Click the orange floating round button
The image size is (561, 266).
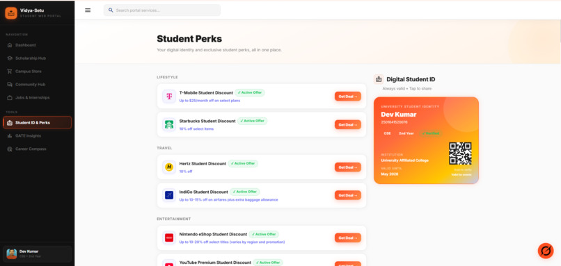click(546, 251)
